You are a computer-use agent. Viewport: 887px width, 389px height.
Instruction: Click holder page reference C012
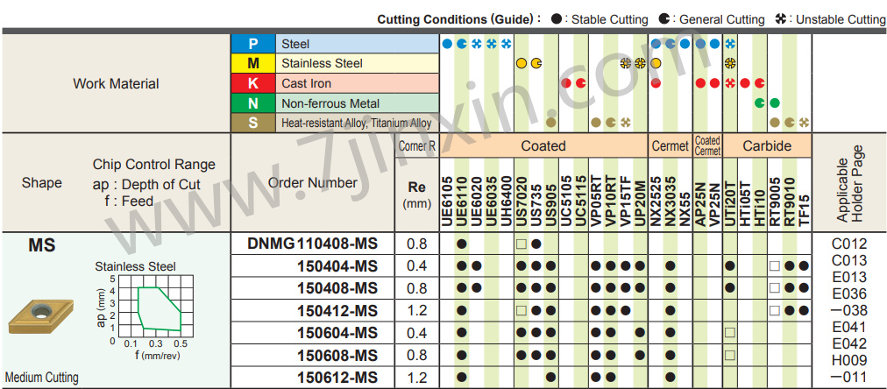(x=848, y=244)
